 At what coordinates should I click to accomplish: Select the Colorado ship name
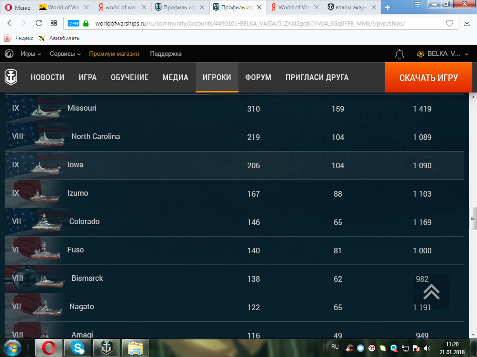[84, 222]
